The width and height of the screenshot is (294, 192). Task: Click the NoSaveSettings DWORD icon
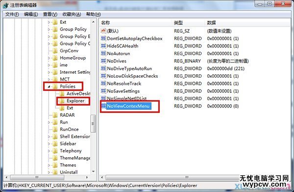[x=103, y=91]
